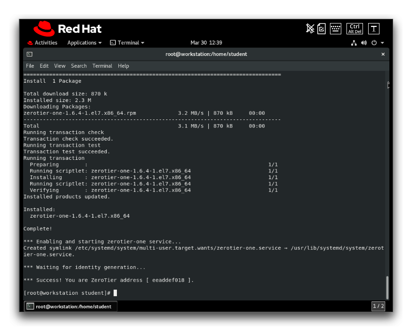This screenshot has width=412, height=331.
Task: Click 'Total download size: 870 k' line
Action: coord(65,94)
